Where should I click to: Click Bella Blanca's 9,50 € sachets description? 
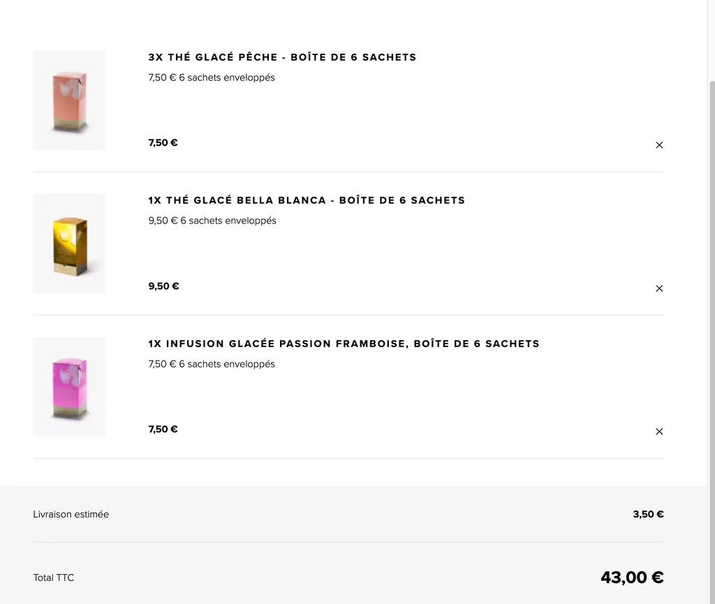pyautogui.click(x=212, y=221)
